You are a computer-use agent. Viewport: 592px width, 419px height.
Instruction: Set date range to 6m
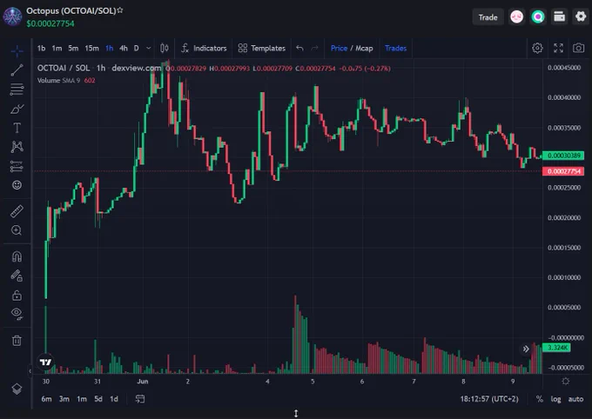46,399
